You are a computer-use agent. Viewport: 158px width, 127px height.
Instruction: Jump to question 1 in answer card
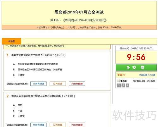click(x=119, y=86)
